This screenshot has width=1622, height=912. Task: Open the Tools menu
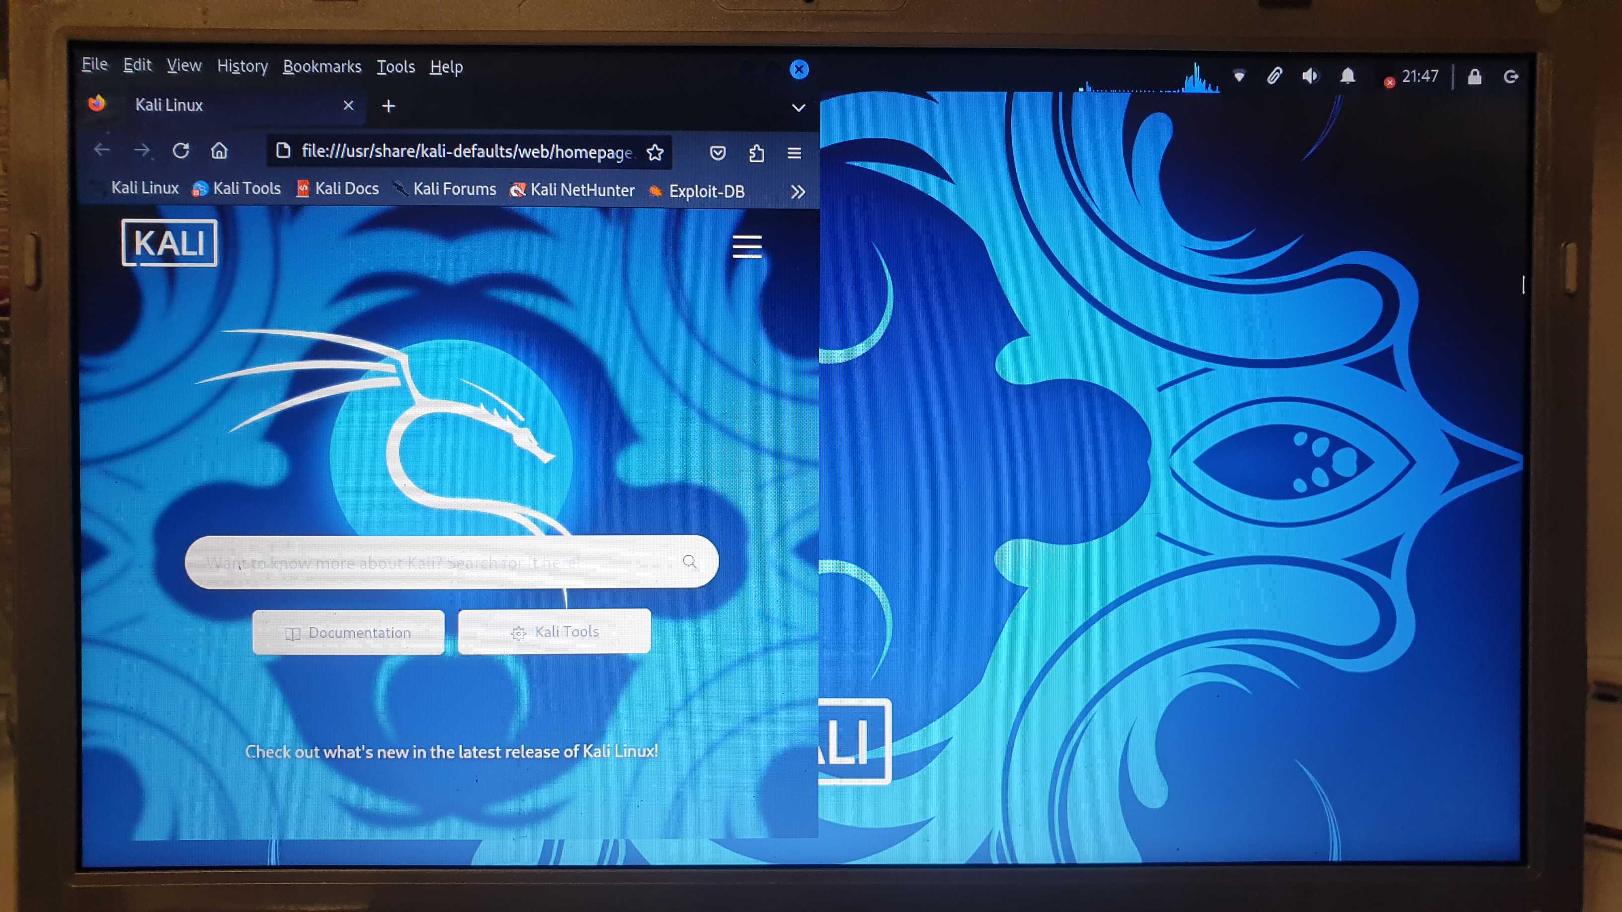[396, 67]
